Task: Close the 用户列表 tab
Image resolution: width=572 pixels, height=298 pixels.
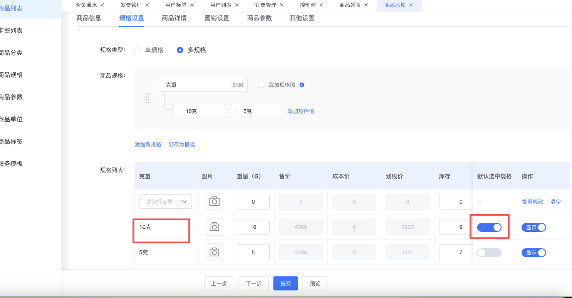Action: (x=237, y=5)
